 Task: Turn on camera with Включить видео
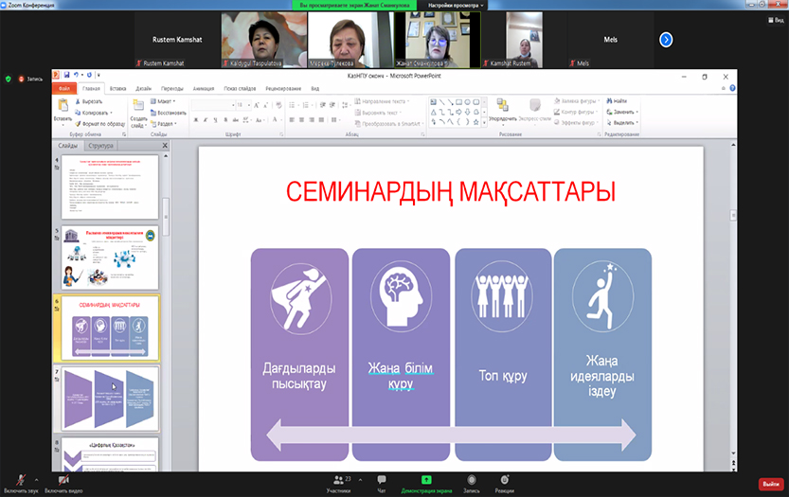[x=64, y=481]
